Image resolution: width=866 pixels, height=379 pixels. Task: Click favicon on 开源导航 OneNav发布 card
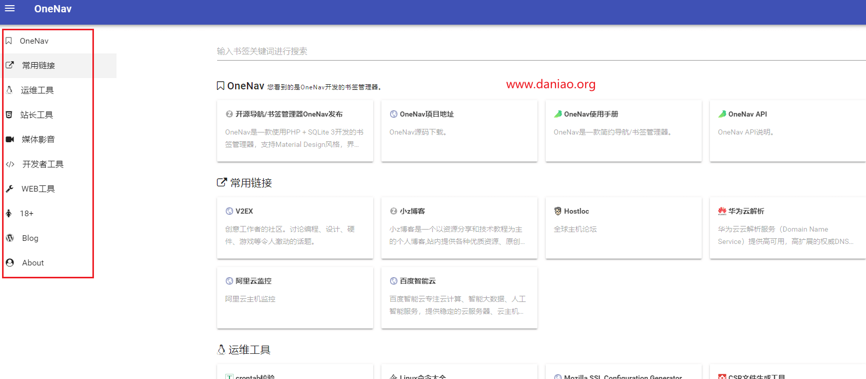[x=229, y=114]
